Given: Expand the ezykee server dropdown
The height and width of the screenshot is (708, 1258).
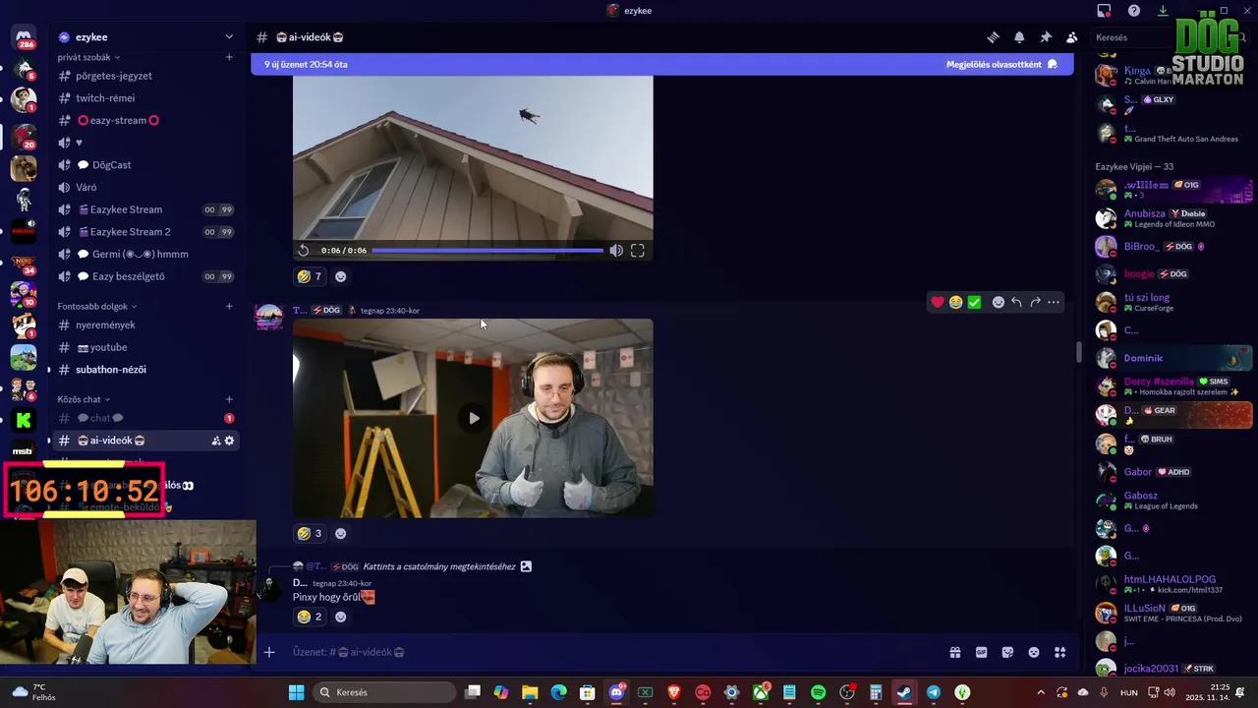Looking at the screenshot, I should tap(229, 37).
